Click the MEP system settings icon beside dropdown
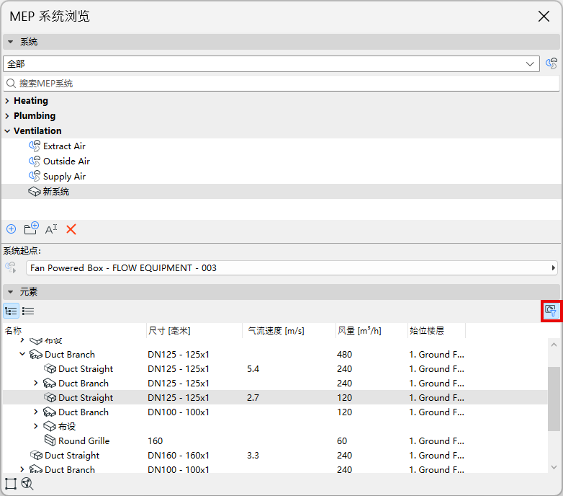The width and height of the screenshot is (563, 496). point(551,63)
